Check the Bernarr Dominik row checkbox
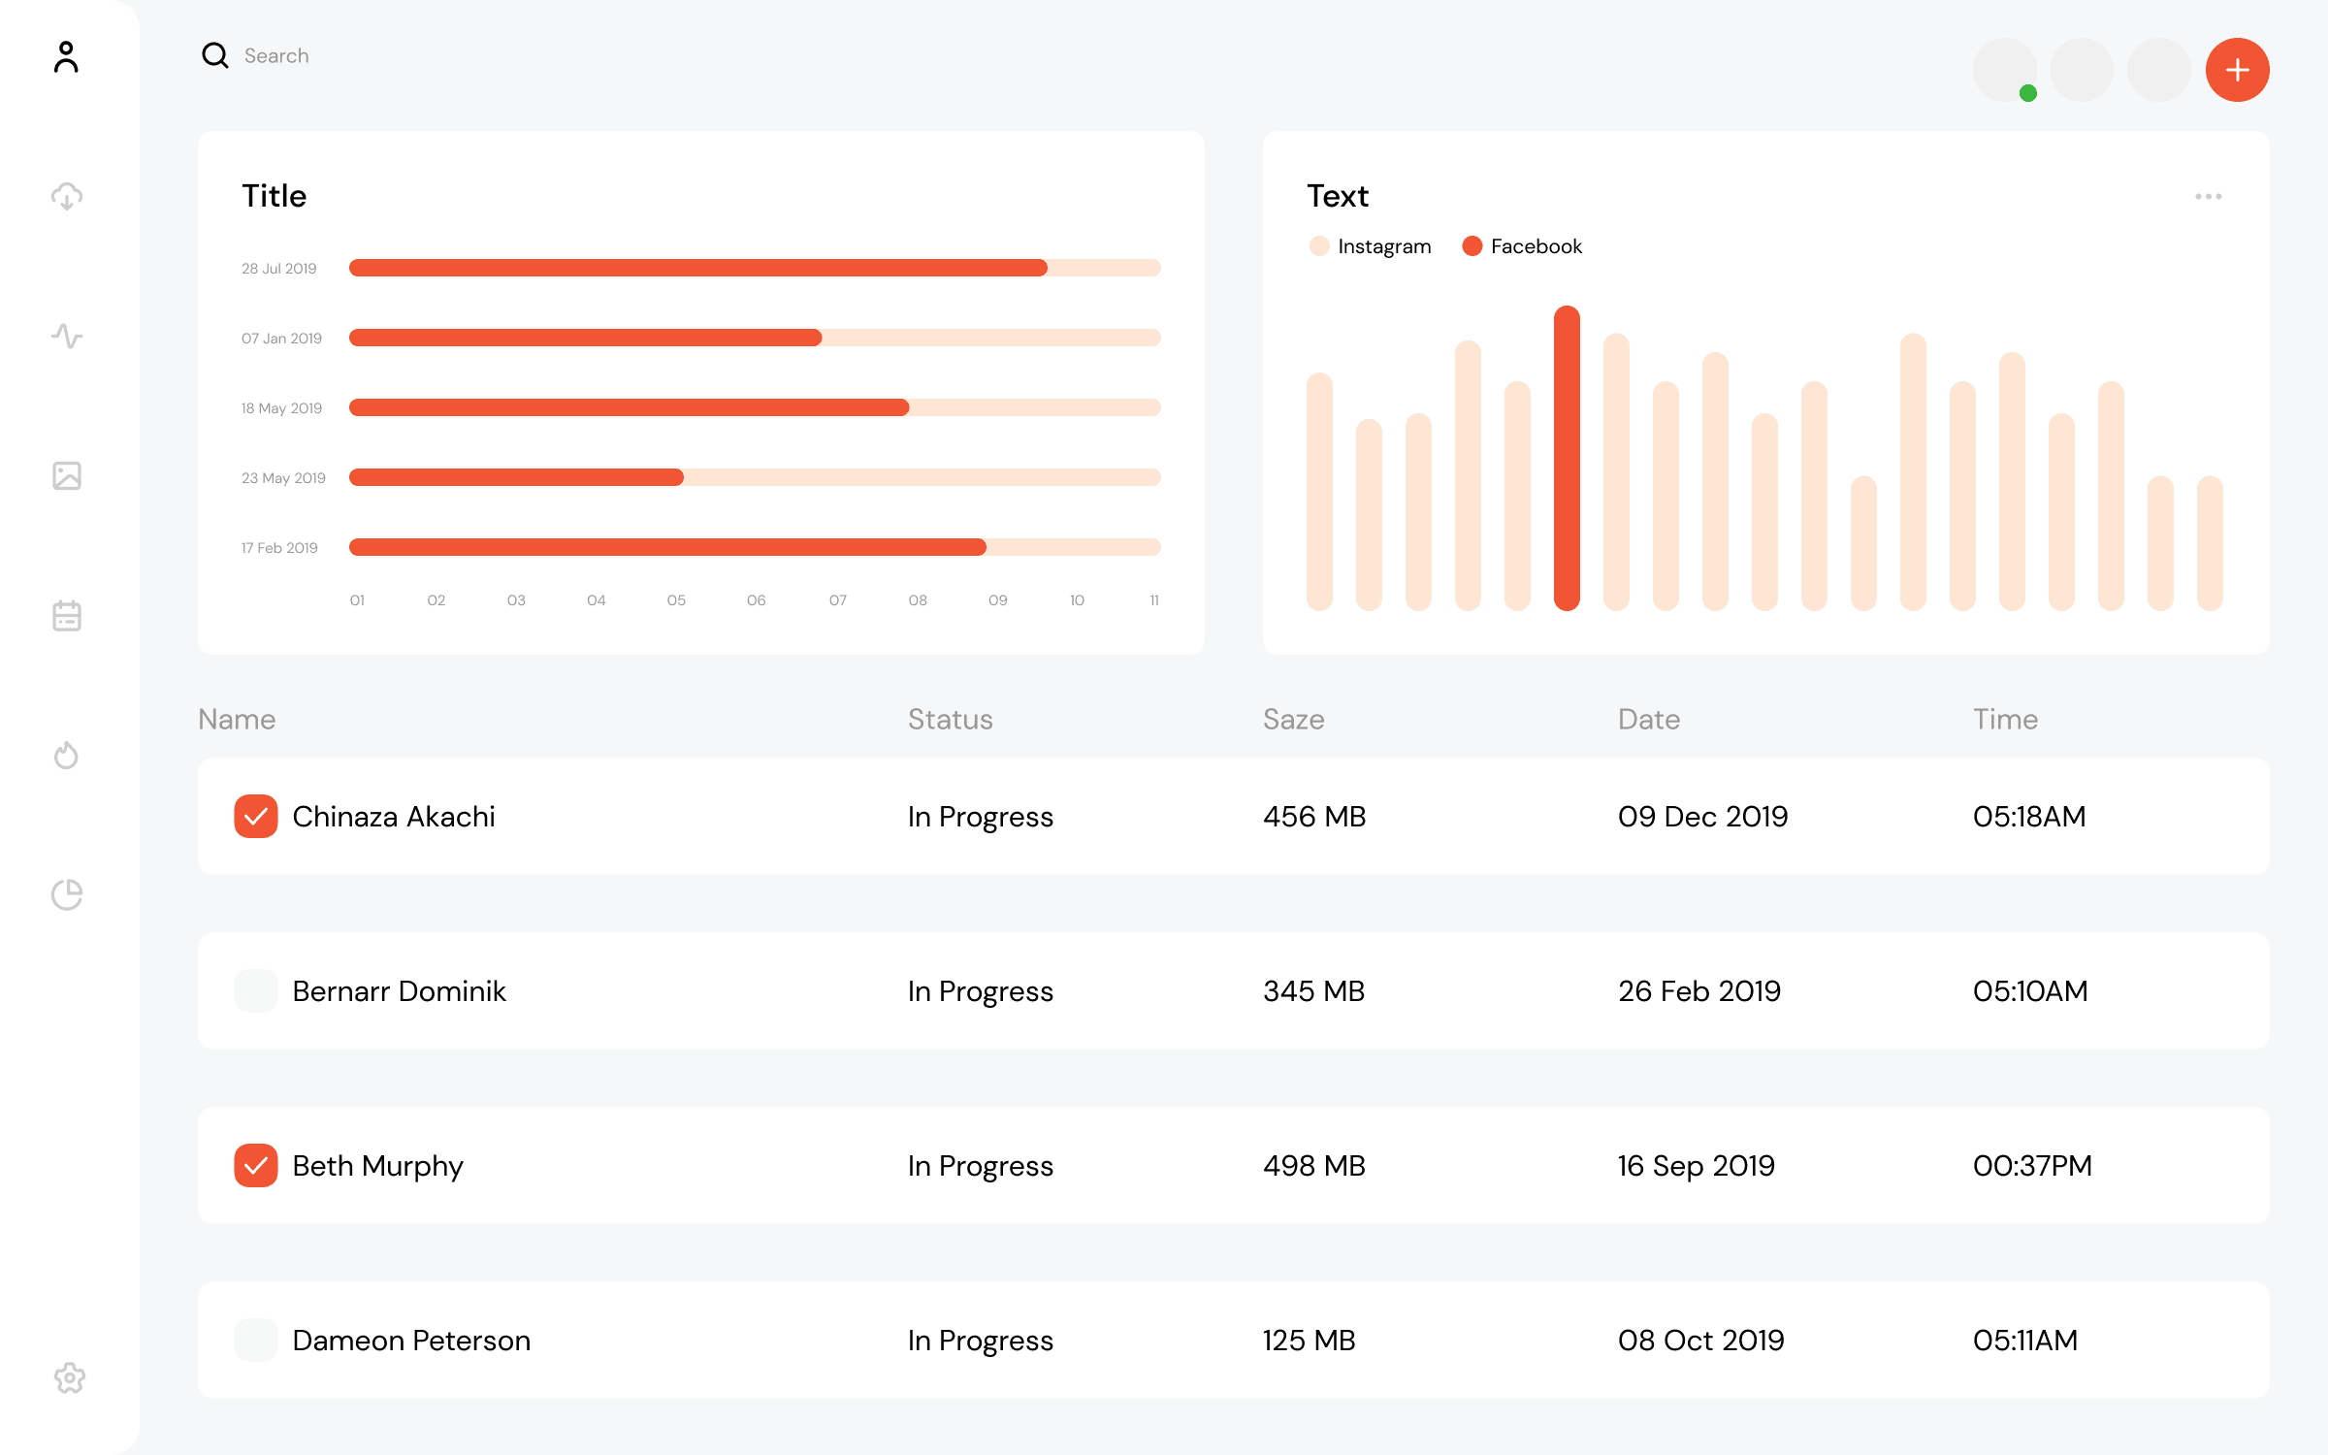2329x1455 pixels. [x=256, y=990]
